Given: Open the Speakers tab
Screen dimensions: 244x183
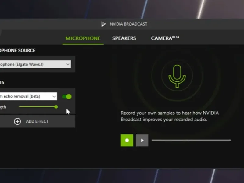Looking at the screenshot, I should tap(124, 38).
